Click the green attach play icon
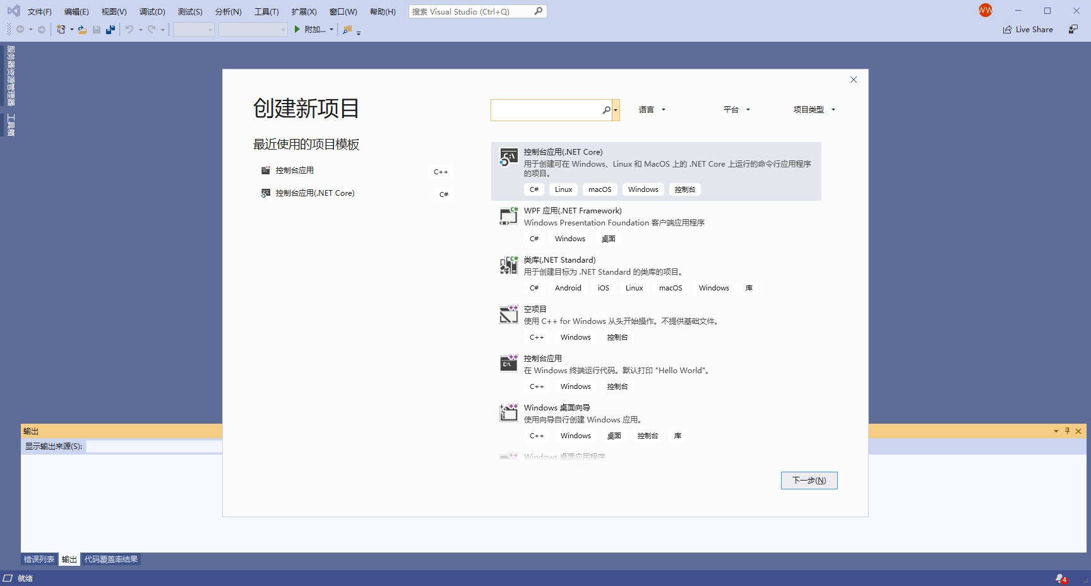 [x=297, y=30]
